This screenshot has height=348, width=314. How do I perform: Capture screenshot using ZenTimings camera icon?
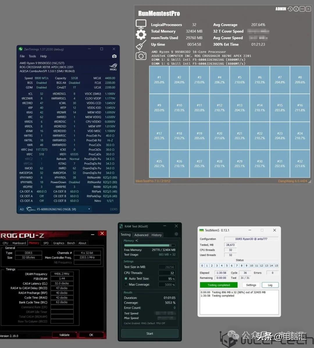click(x=114, y=56)
